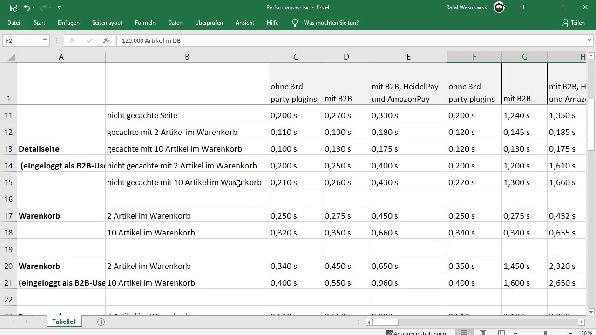
Task: Open Customize Quick Access Toolbar dropdown
Action: (x=60, y=8)
